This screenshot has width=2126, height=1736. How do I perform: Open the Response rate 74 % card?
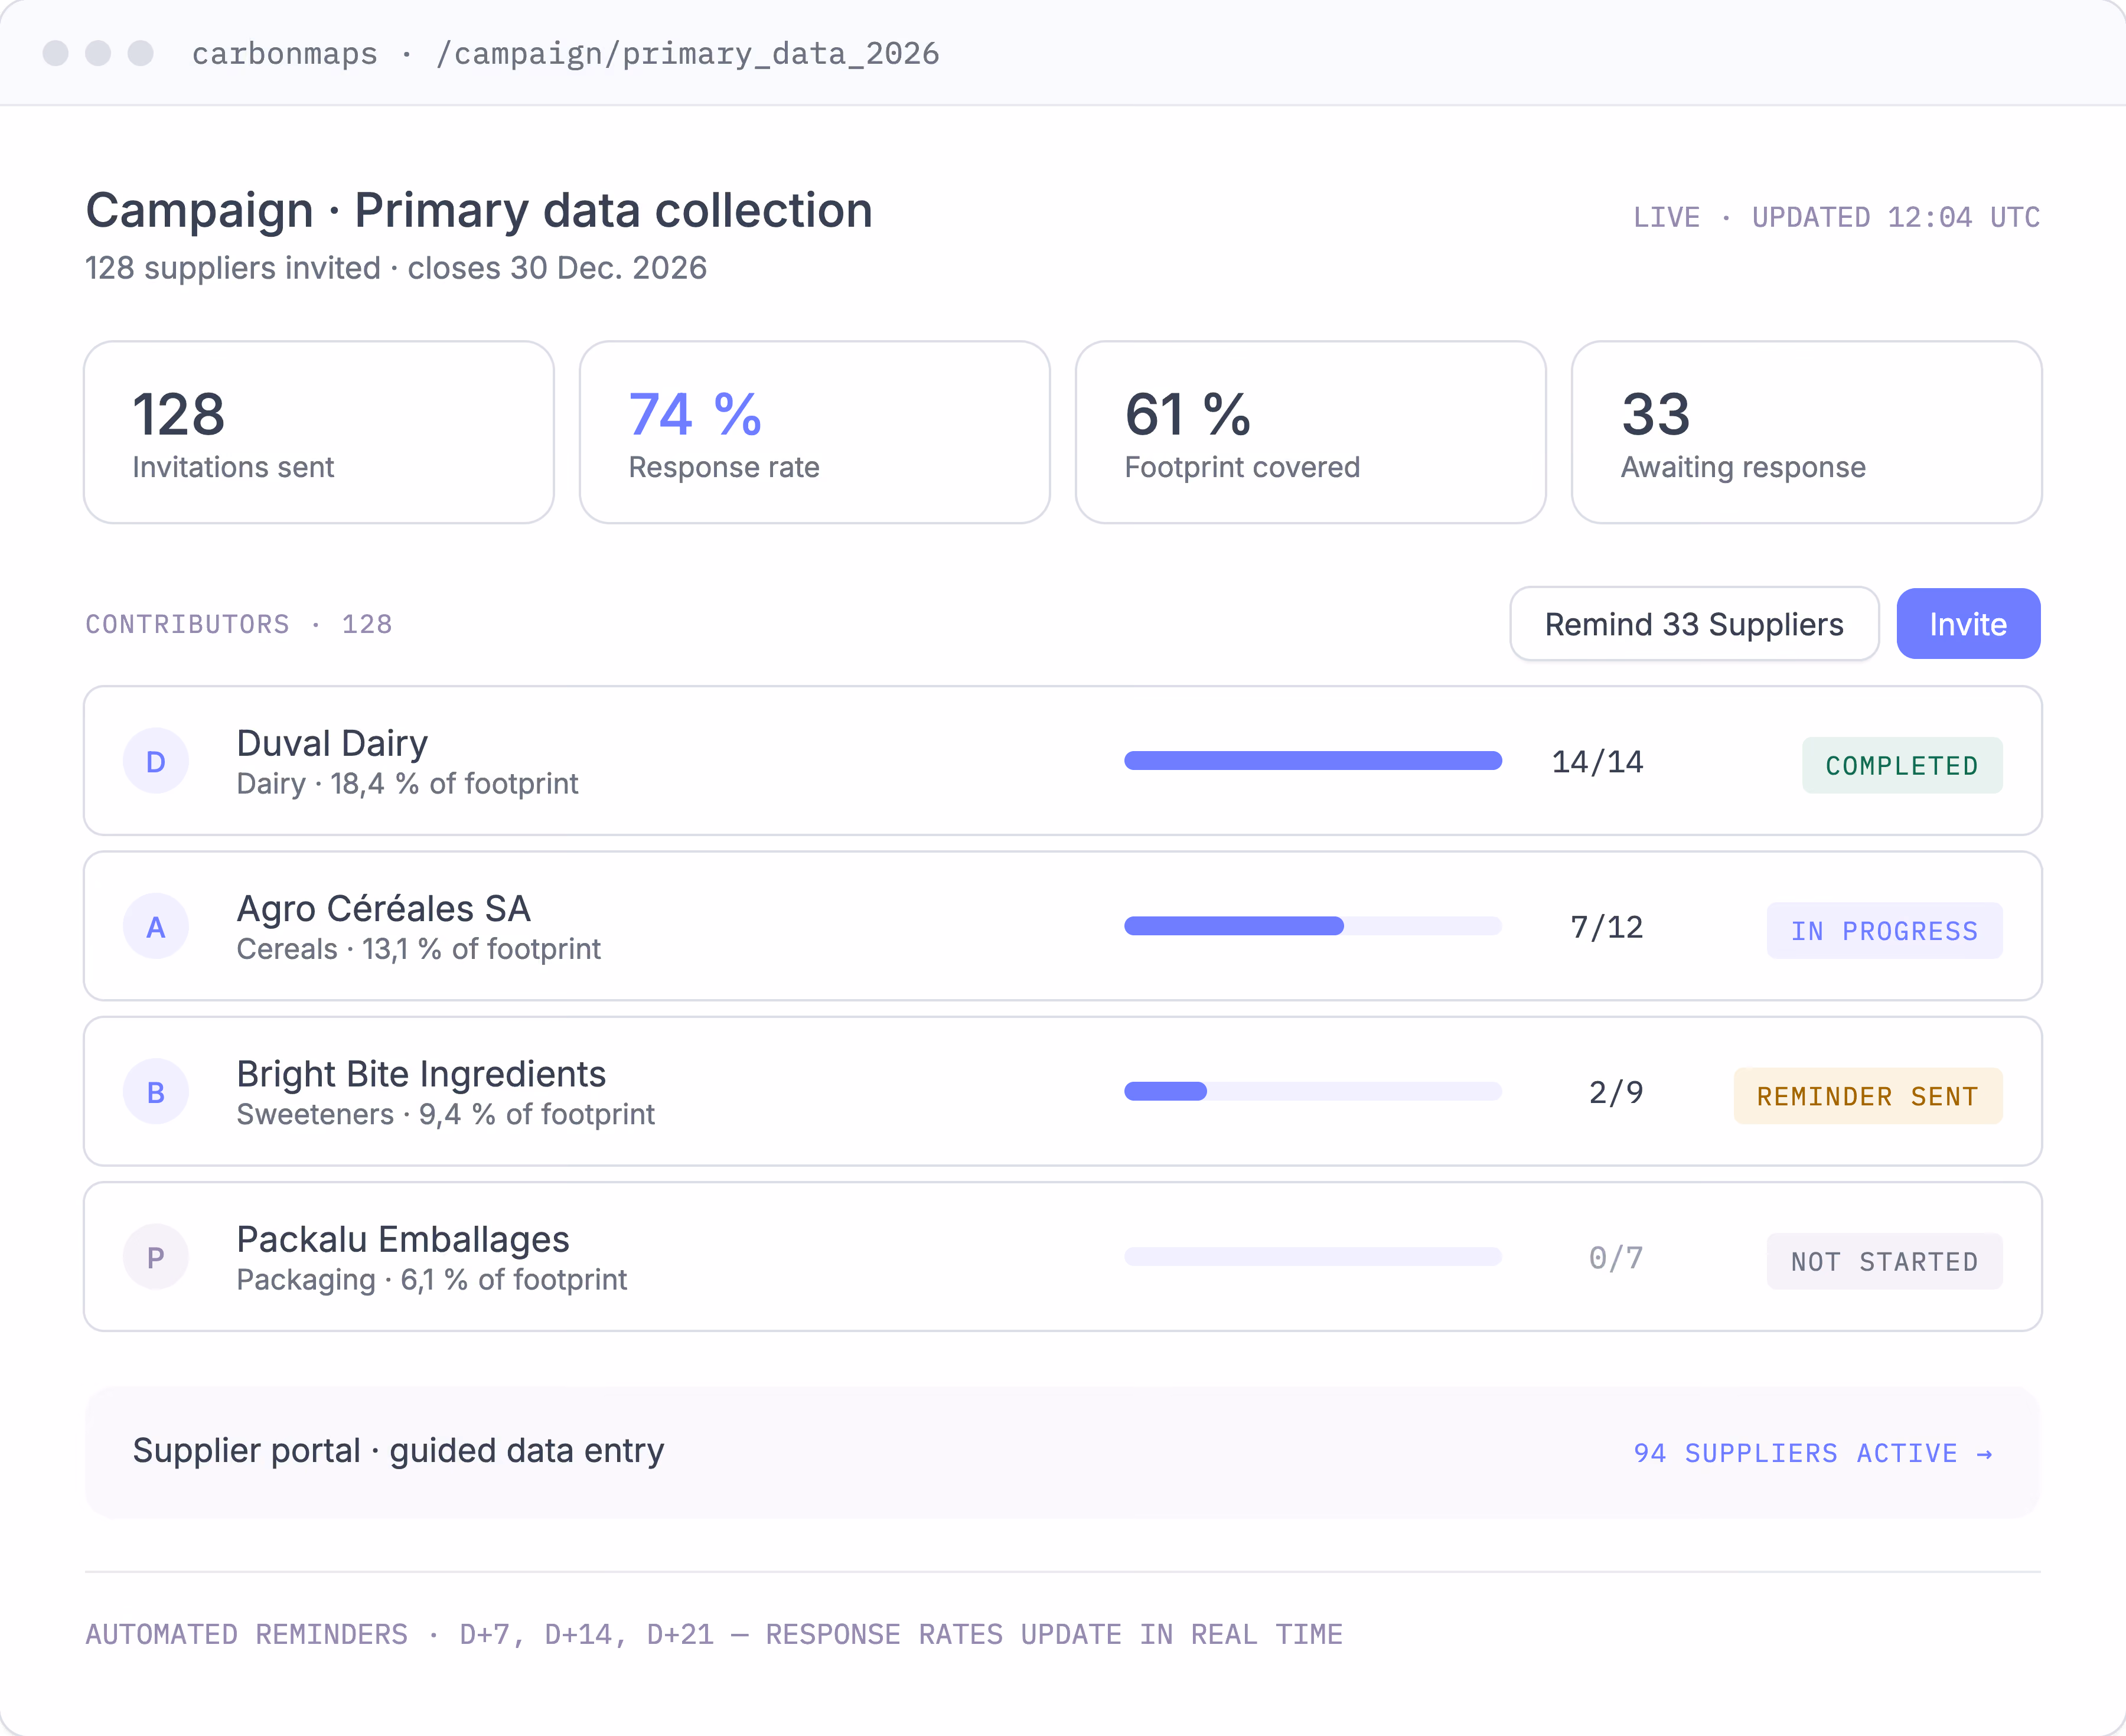tap(815, 432)
